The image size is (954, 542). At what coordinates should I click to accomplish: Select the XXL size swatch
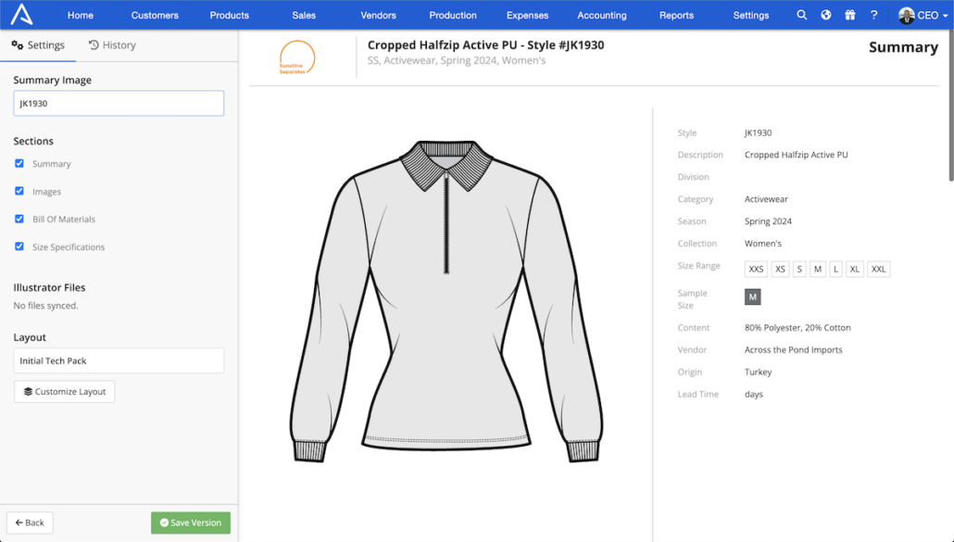point(877,269)
